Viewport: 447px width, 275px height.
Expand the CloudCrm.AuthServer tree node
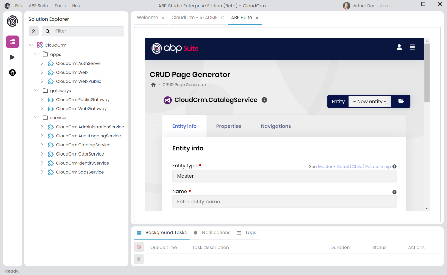(x=42, y=63)
